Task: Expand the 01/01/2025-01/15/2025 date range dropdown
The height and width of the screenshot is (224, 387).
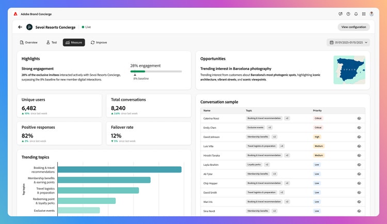Action: (348, 43)
